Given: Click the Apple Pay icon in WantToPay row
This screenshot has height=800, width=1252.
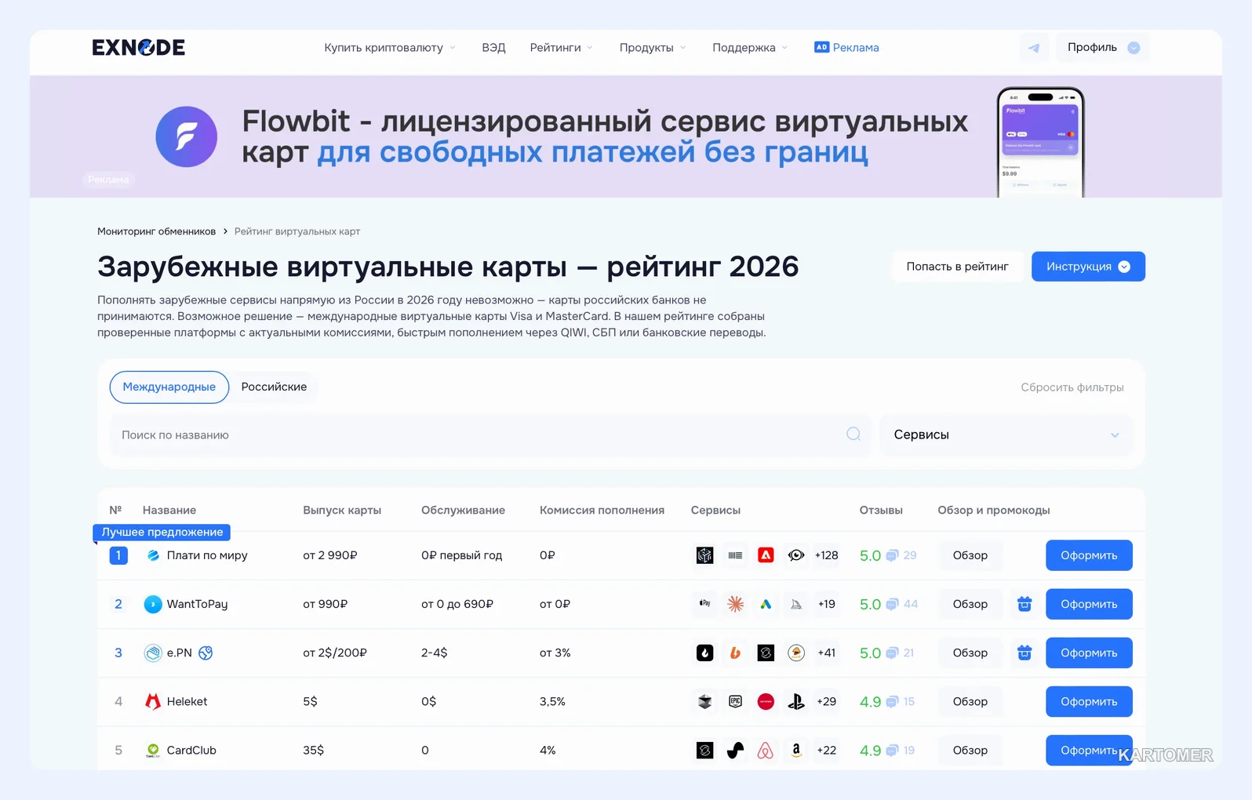Looking at the screenshot, I should click(x=705, y=604).
